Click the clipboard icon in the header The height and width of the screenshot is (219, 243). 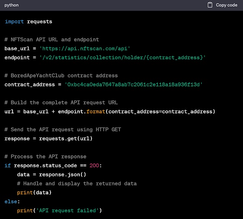pos(210,5)
